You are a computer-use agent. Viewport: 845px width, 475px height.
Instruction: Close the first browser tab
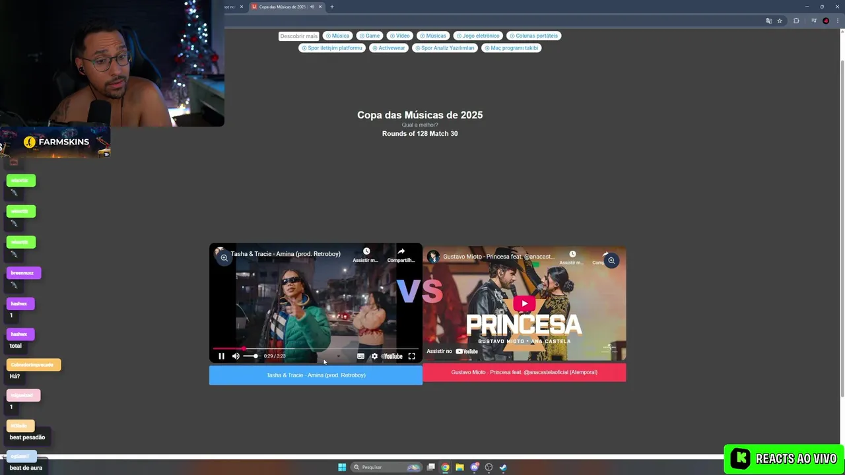(241, 7)
